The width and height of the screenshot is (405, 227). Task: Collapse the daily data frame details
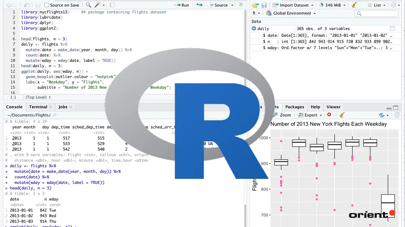pos(254,29)
